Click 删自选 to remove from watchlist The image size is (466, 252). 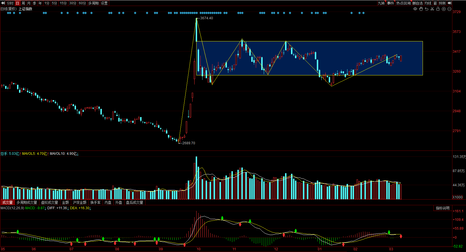[417, 3]
